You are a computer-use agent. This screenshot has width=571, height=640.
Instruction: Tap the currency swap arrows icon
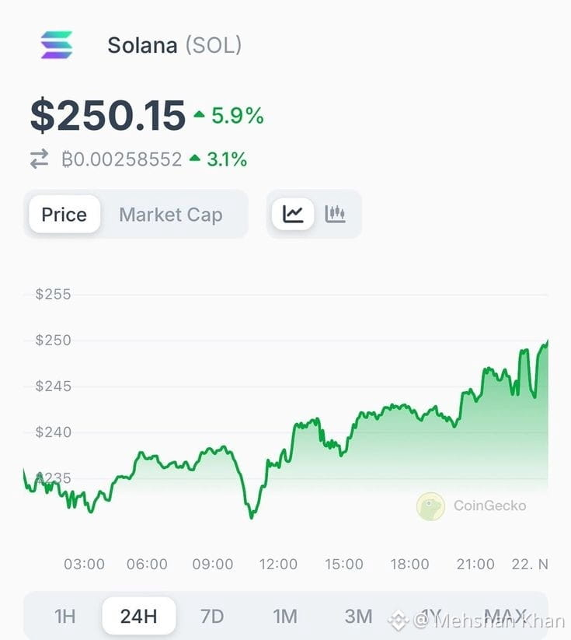click(39, 159)
